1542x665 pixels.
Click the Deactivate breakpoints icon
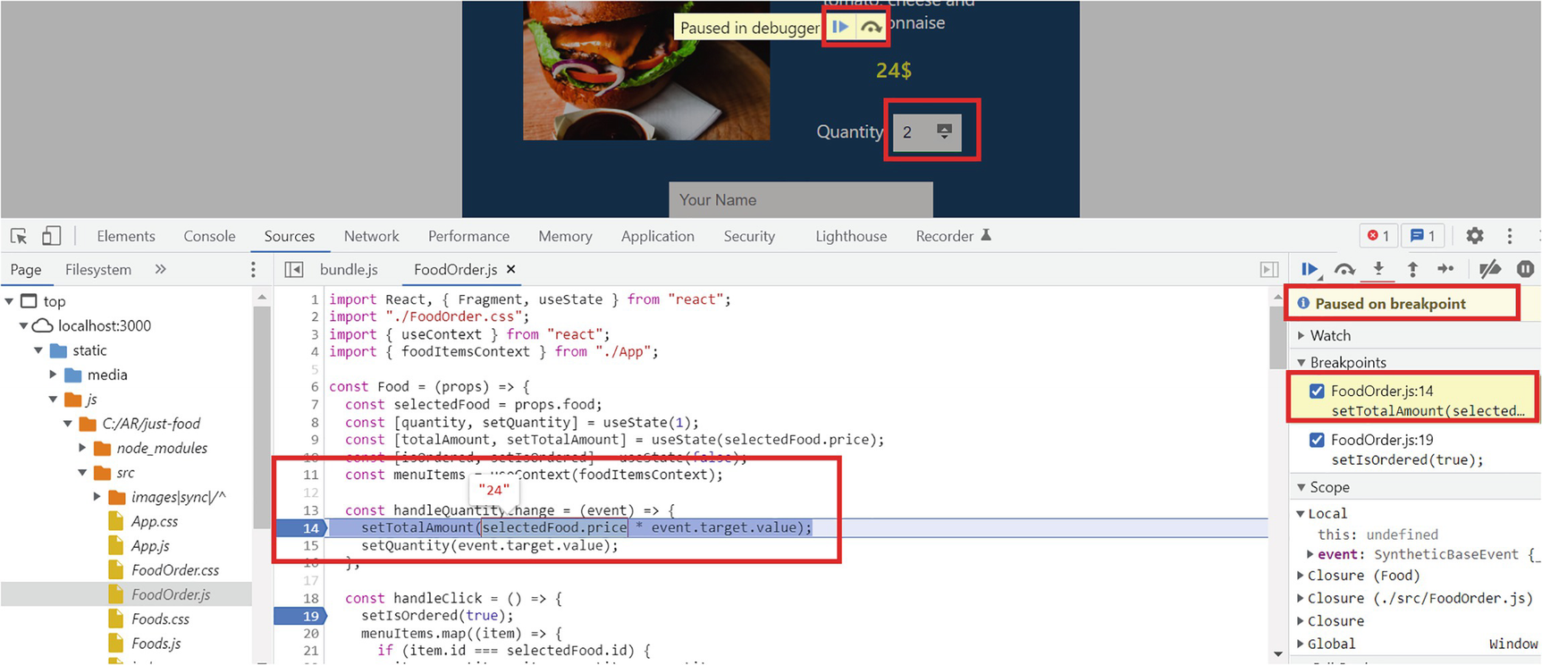(x=1489, y=269)
